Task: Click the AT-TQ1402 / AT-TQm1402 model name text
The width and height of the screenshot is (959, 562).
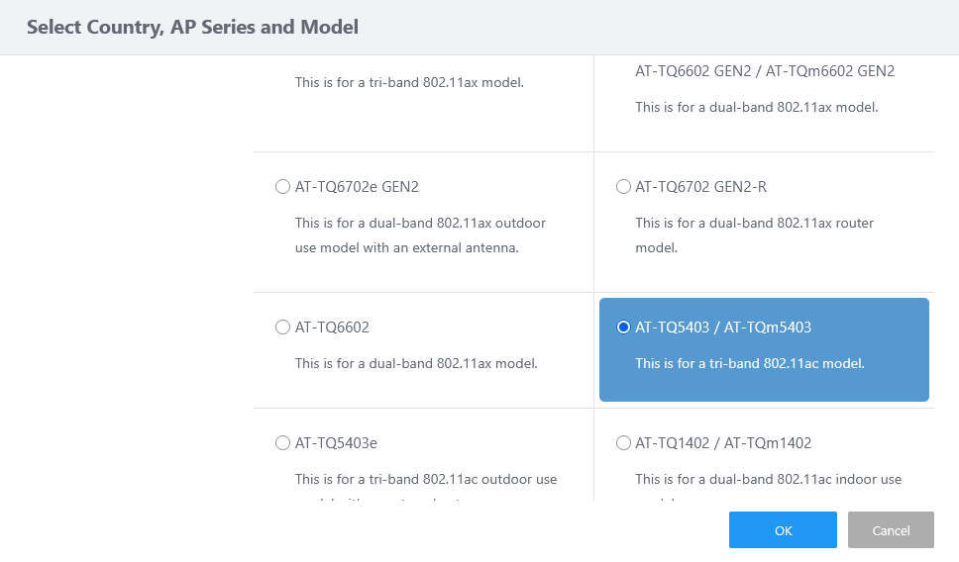Action: tap(723, 443)
